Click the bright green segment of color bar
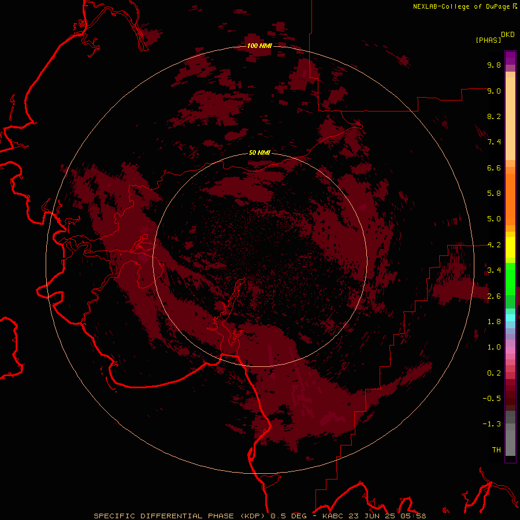This screenshot has height=520, width=520. (x=510, y=280)
